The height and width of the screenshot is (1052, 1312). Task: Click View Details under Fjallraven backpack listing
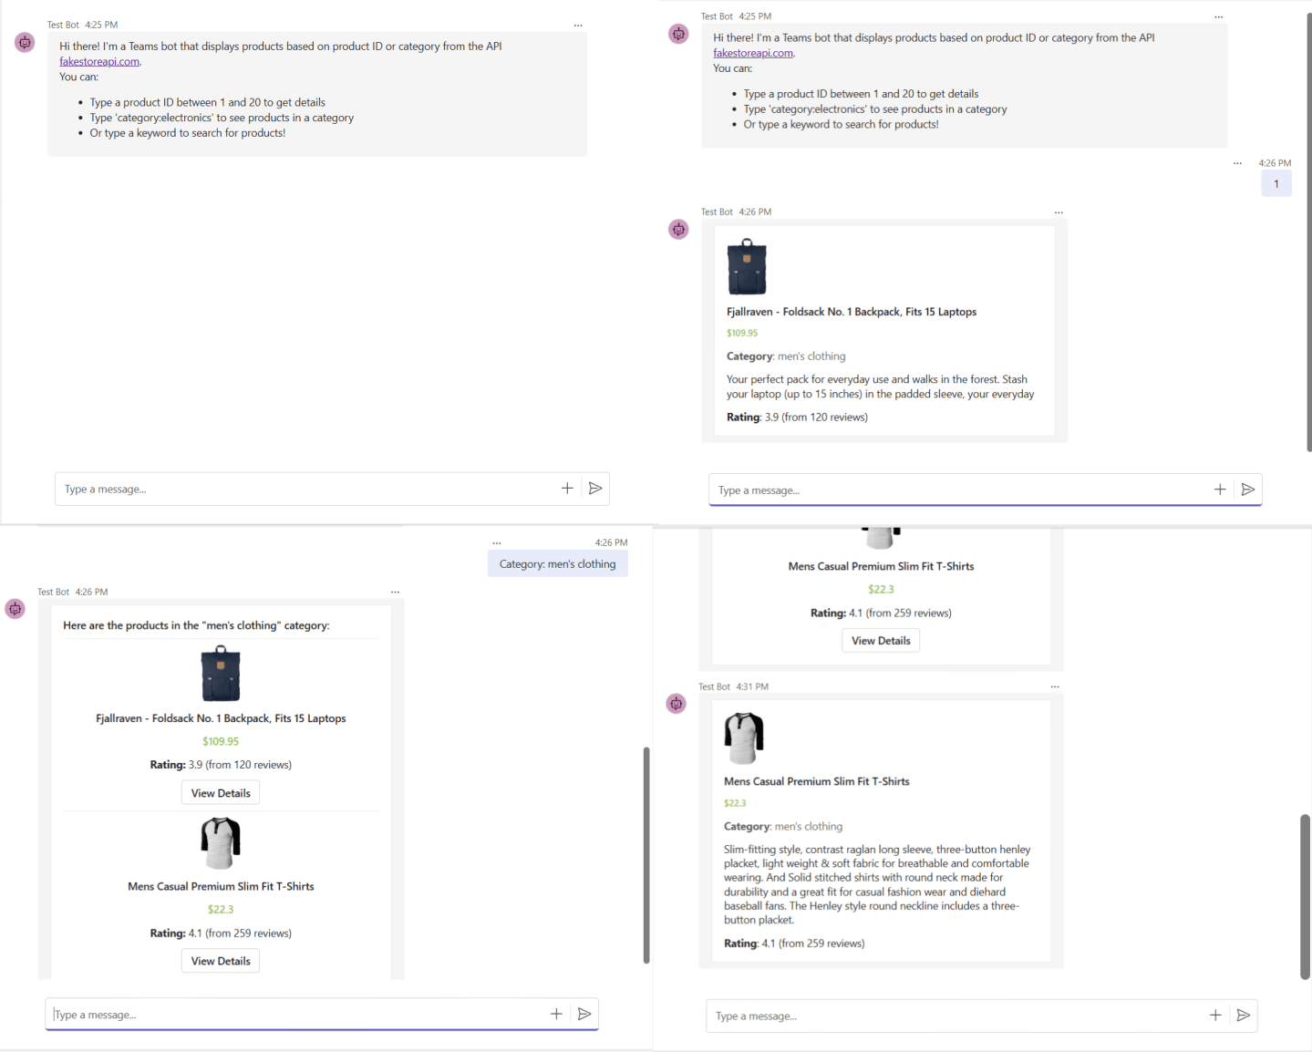pos(221,793)
